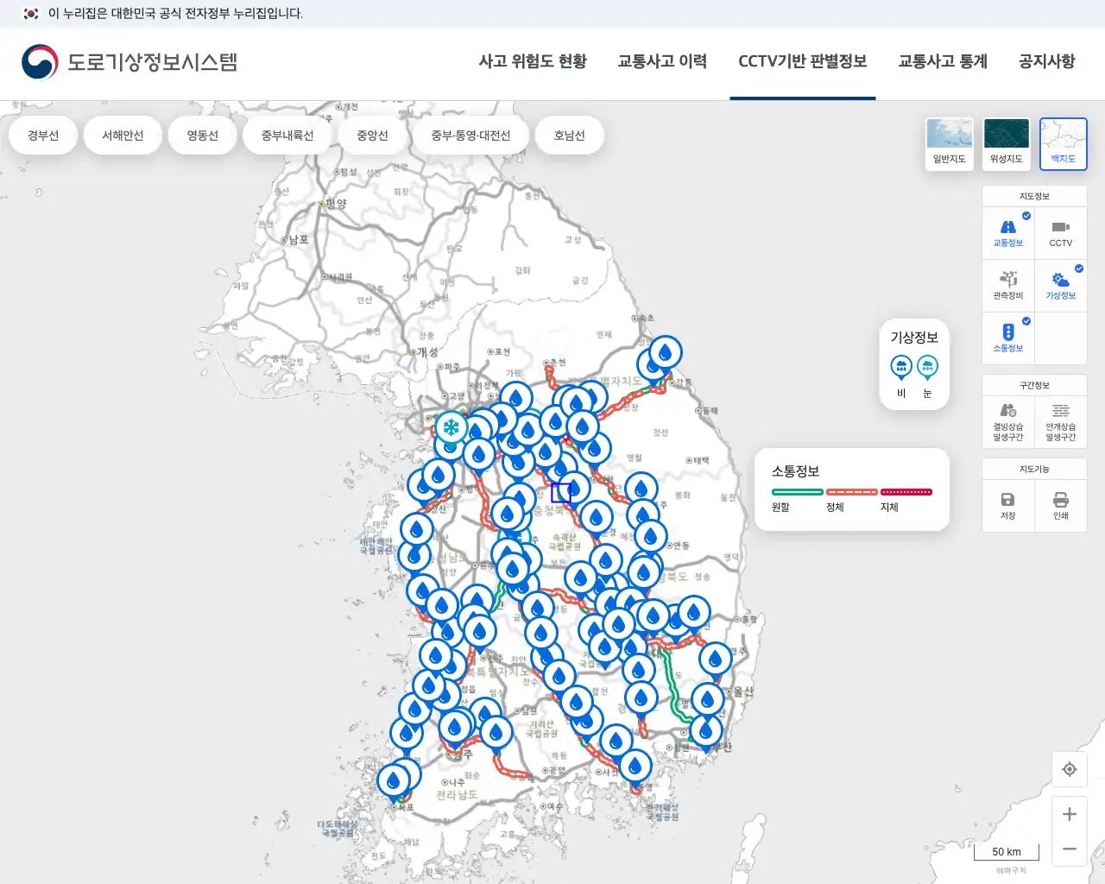
Task: Zoom out with the minus button
Action: (1070, 849)
